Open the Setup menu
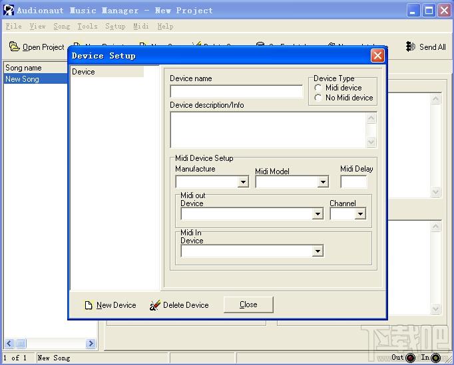 [115, 27]
